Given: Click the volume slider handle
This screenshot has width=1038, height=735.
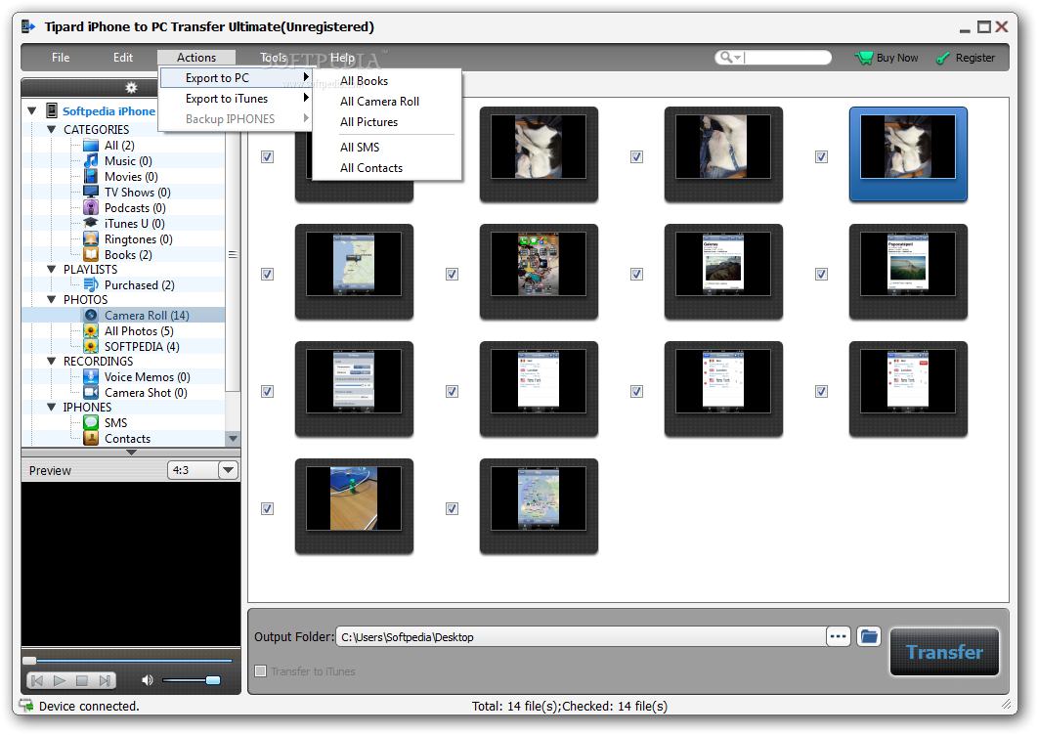Looking at the screenshot, I should pos(213,680).
